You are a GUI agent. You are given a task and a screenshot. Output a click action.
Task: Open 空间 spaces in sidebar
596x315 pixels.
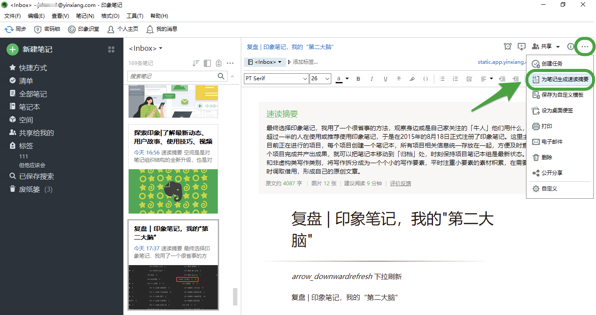[21, 120]
